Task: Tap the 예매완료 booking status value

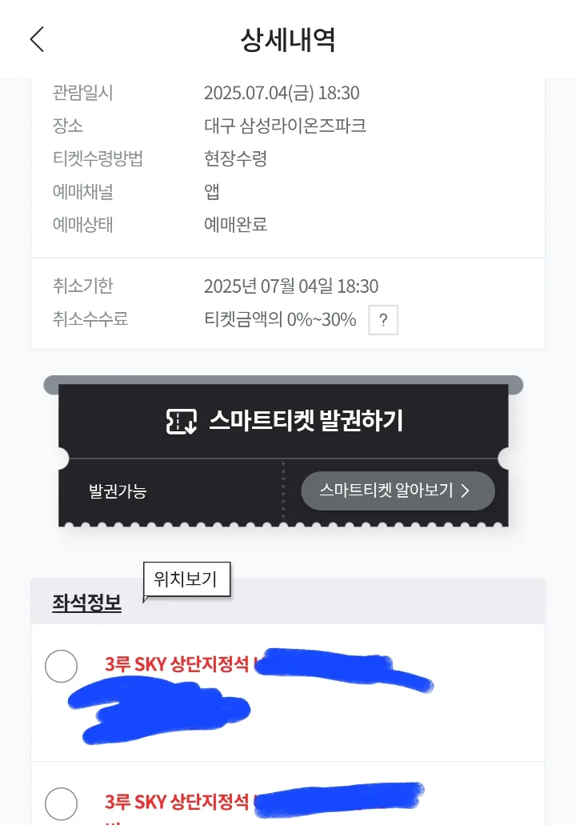Action: click(x=236, y=224)
